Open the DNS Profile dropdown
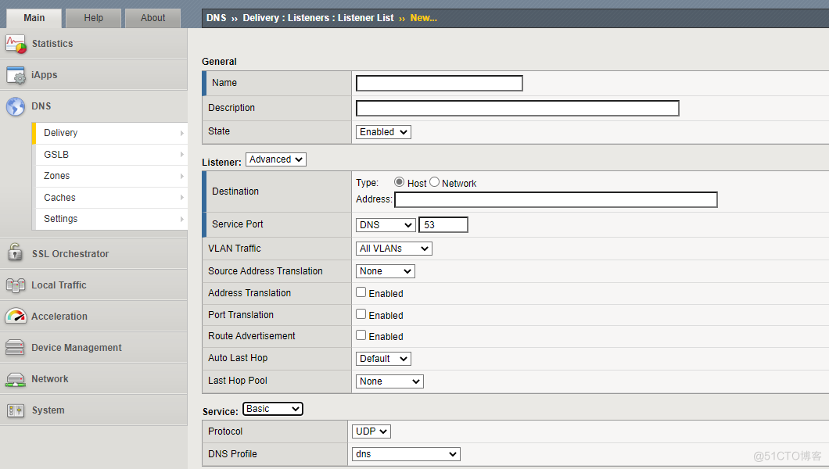The width and height of the screenshot is (829, 469). (x=407, y=454)
